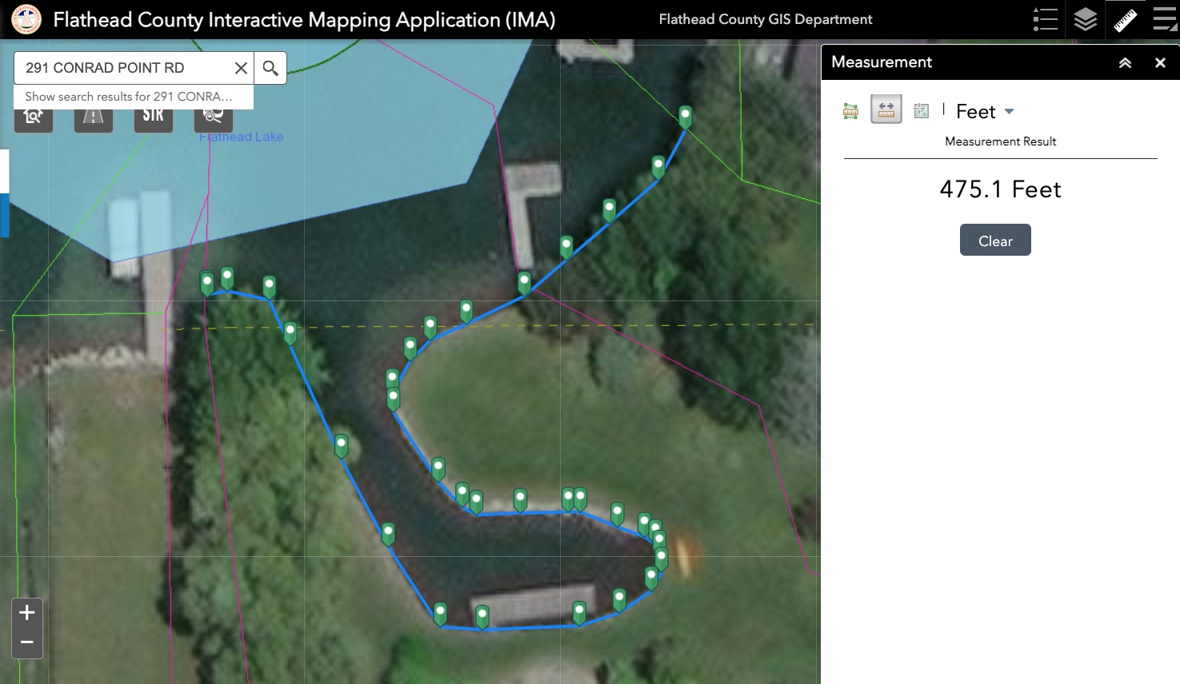
Task: Click the address search input field
Action: click(x=124, y=68)
